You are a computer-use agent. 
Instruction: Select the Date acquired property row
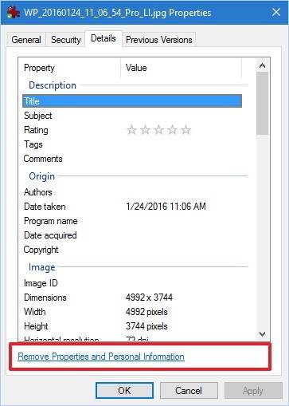point(132,235)
